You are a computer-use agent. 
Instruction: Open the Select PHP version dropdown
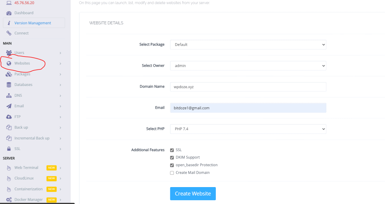pyautogui.click(x=248, y=129)
